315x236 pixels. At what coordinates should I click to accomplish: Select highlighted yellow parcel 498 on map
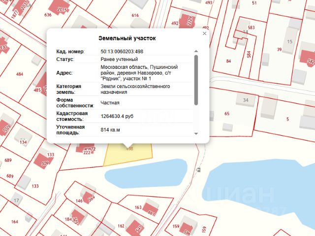tap(128, 155)
